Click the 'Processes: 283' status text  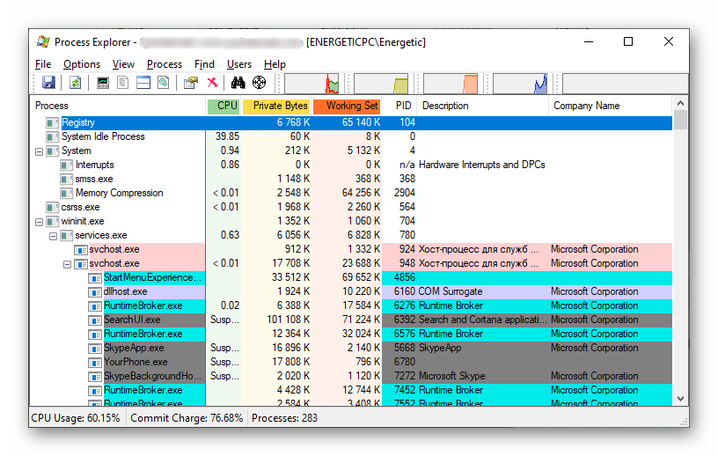[x=284, y=418]
